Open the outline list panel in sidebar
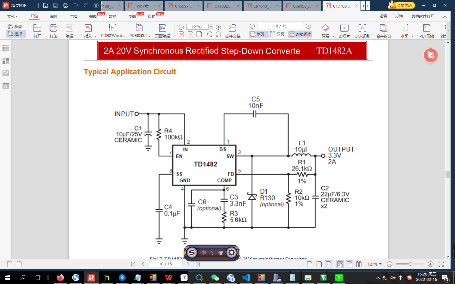Viewport: 455px width, 284px height. 6,48
